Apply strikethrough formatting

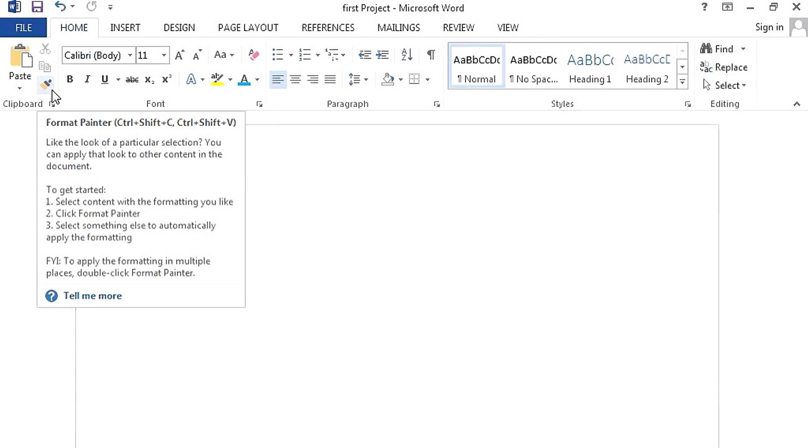(132, 79)
